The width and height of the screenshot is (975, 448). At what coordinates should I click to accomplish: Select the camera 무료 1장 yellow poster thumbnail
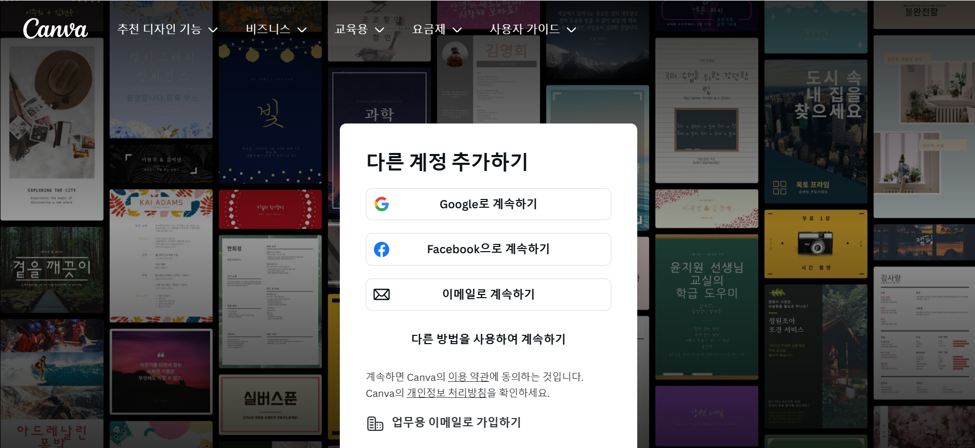coord(816,244)
